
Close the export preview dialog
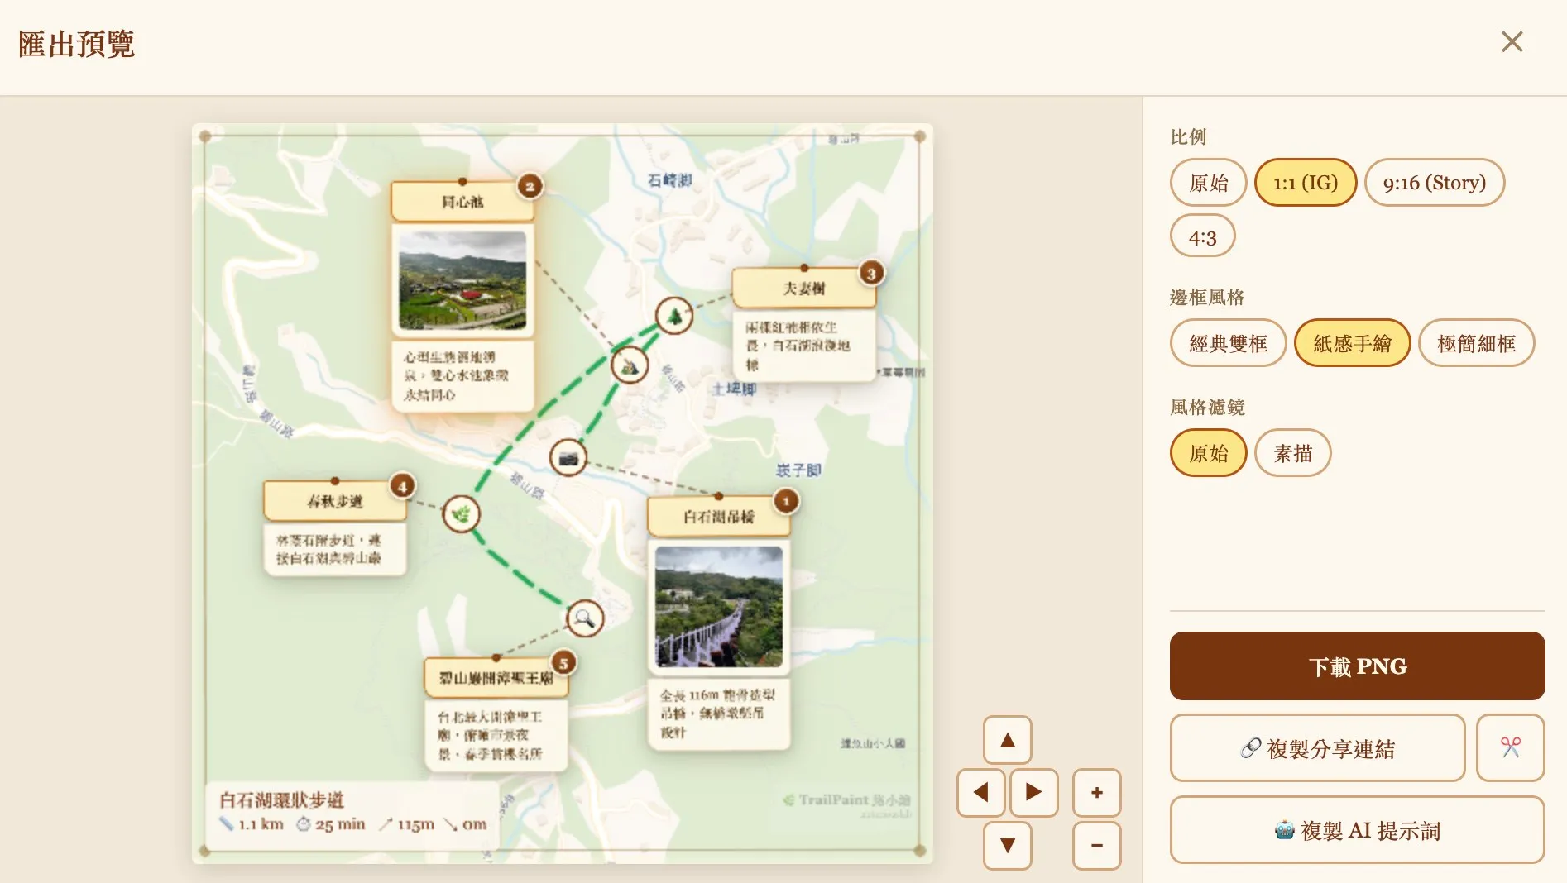(1512, 41)
